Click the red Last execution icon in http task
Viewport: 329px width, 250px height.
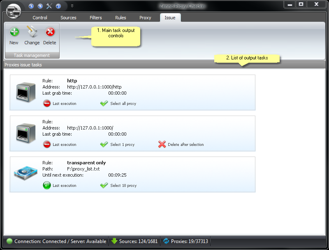tap(47, 104)
